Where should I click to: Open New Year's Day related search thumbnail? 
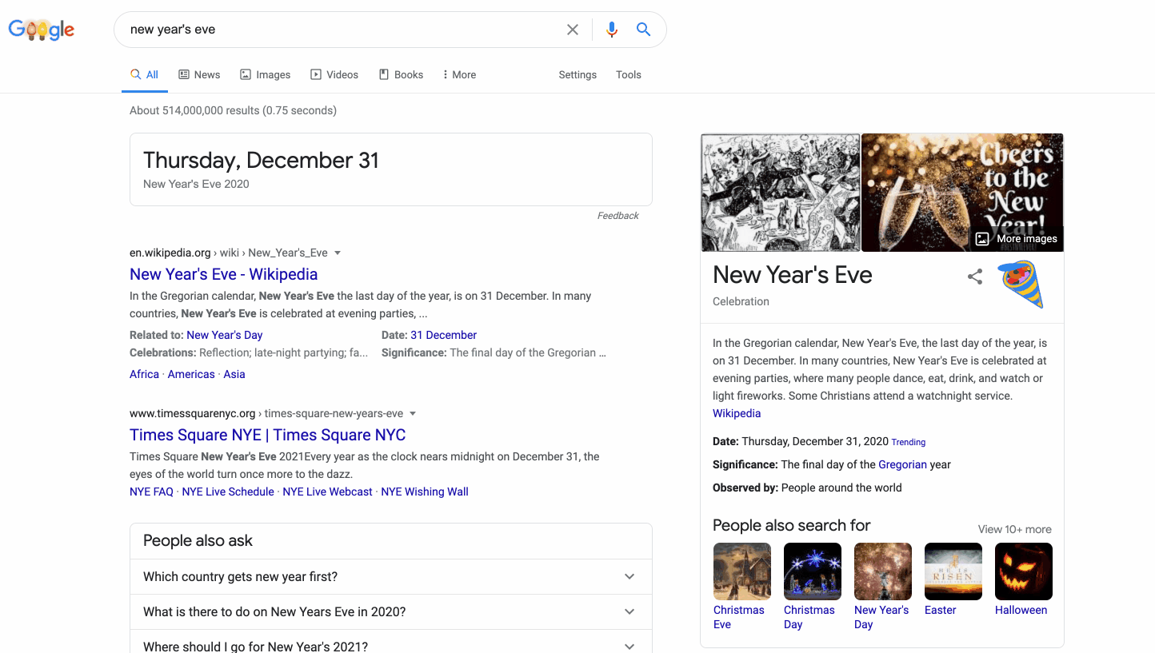[882, 571]
